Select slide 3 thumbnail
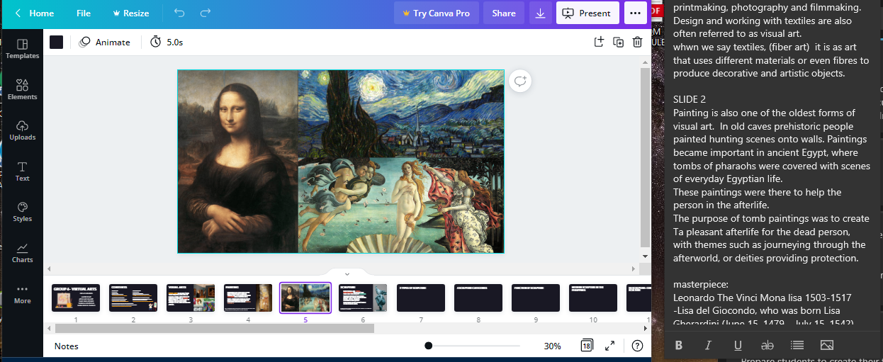This screenshot has width=883, height=362. point(191,298)
